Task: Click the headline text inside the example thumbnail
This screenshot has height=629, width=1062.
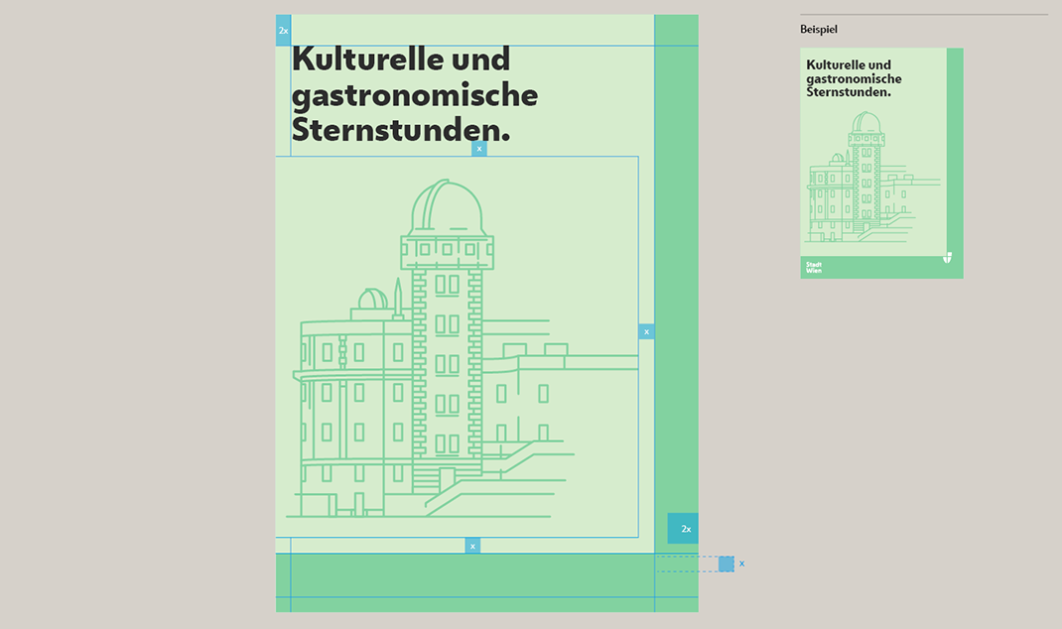Action: click(x=854, y=78)
